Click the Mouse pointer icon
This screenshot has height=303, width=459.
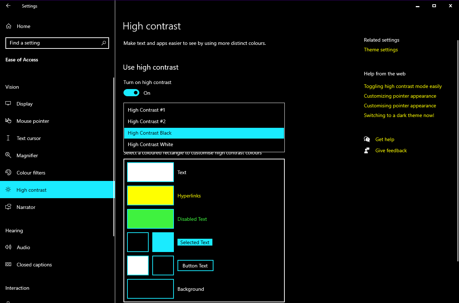point(8,121)
